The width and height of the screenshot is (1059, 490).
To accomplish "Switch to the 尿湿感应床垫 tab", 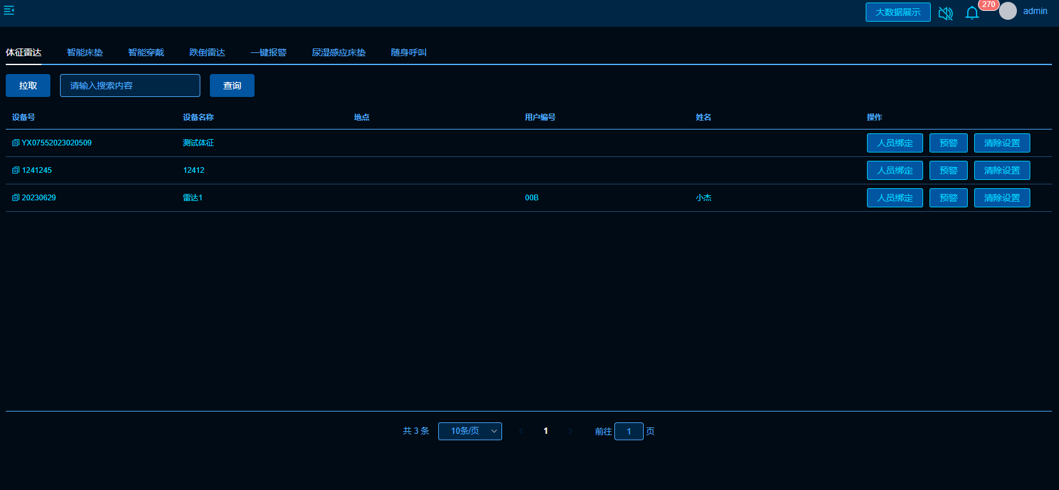I will click(339, 52).
